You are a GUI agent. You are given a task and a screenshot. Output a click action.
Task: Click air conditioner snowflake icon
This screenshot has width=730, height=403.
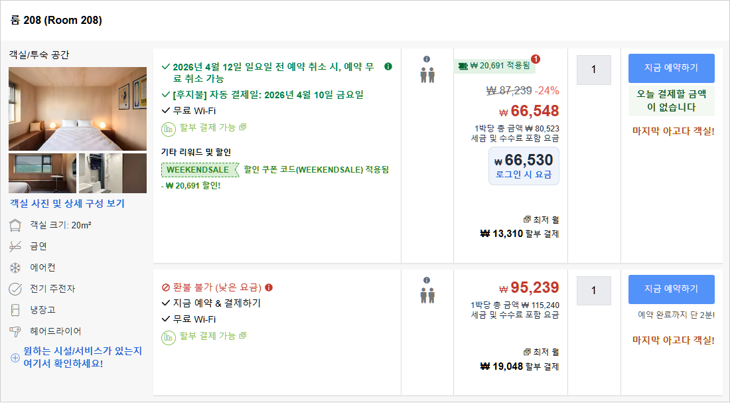(15, 268)
